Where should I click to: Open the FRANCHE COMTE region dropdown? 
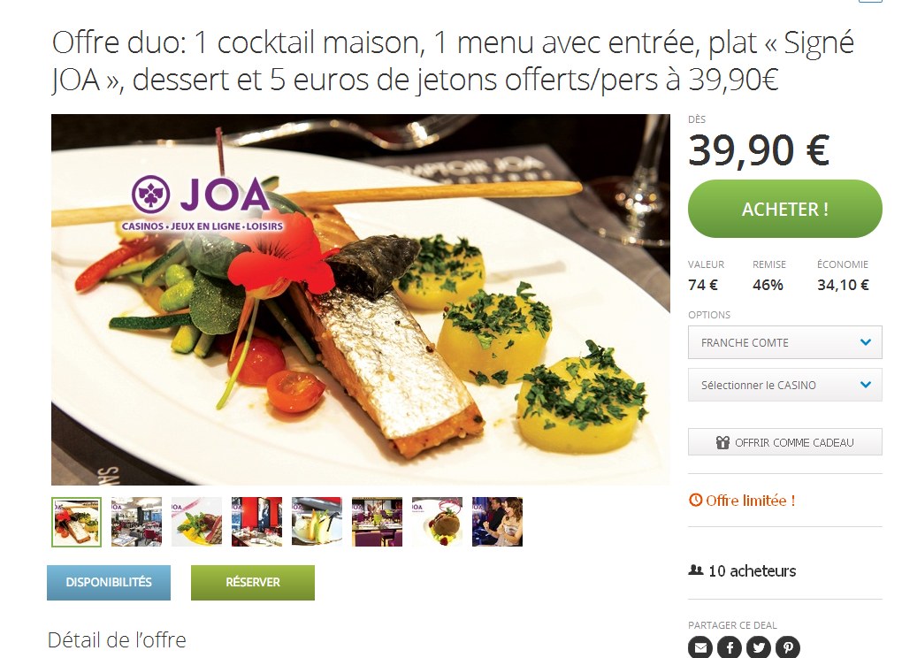click(x=784, y=342)
